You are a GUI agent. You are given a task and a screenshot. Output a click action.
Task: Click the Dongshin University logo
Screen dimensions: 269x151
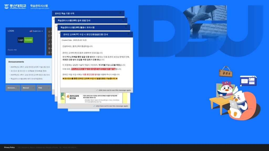tap(16, 6)
